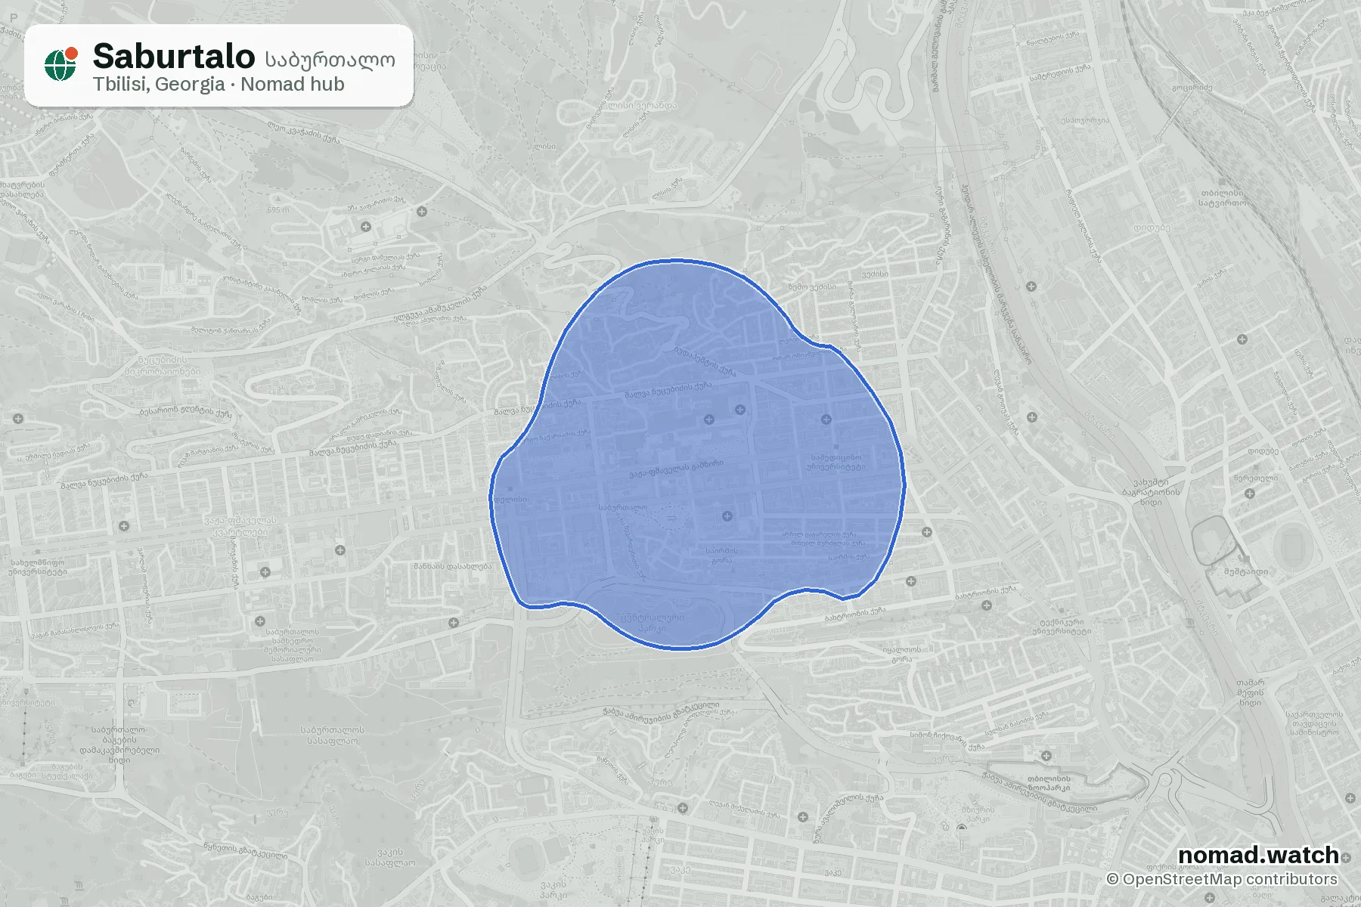This screenshot has height=907, width=1361.
Task: Open the OpenStreetMap contributors attribution
Action: (1222, 879)
